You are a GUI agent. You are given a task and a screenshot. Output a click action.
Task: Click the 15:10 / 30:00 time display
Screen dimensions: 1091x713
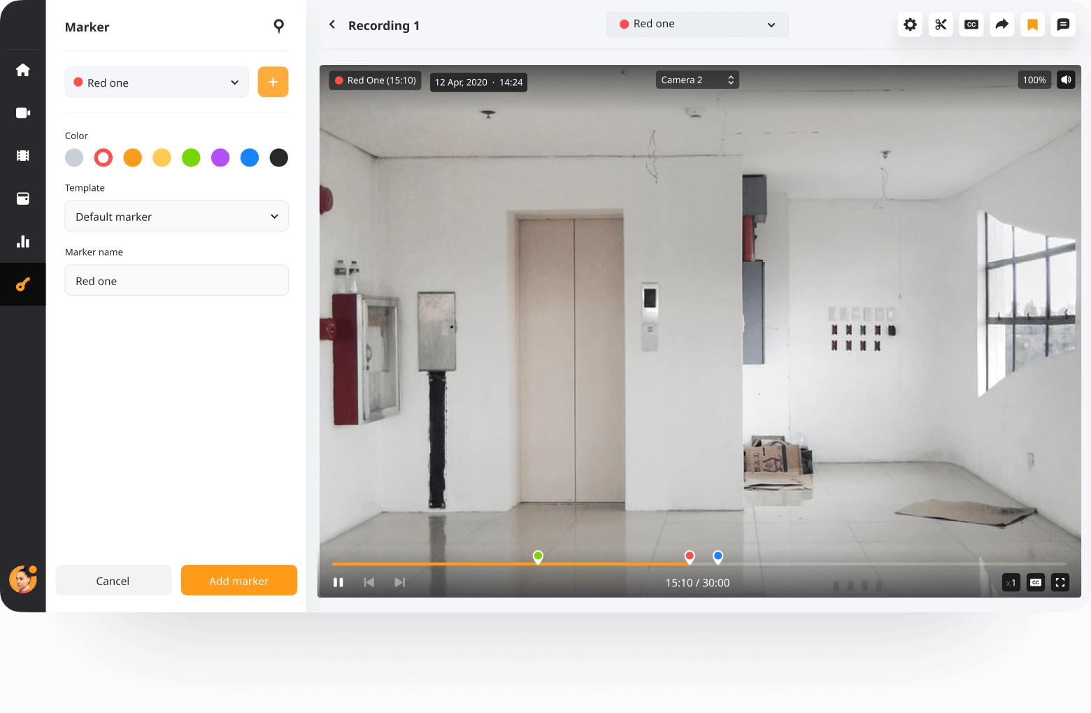click(x=698, y=582)
